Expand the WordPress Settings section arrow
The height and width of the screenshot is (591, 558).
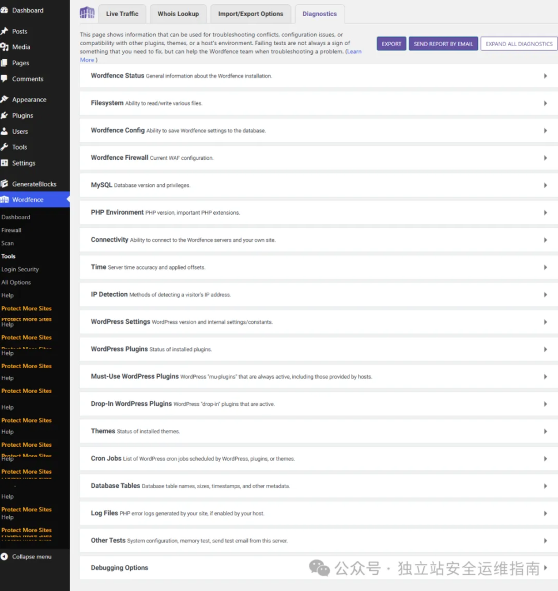[545, 322]
